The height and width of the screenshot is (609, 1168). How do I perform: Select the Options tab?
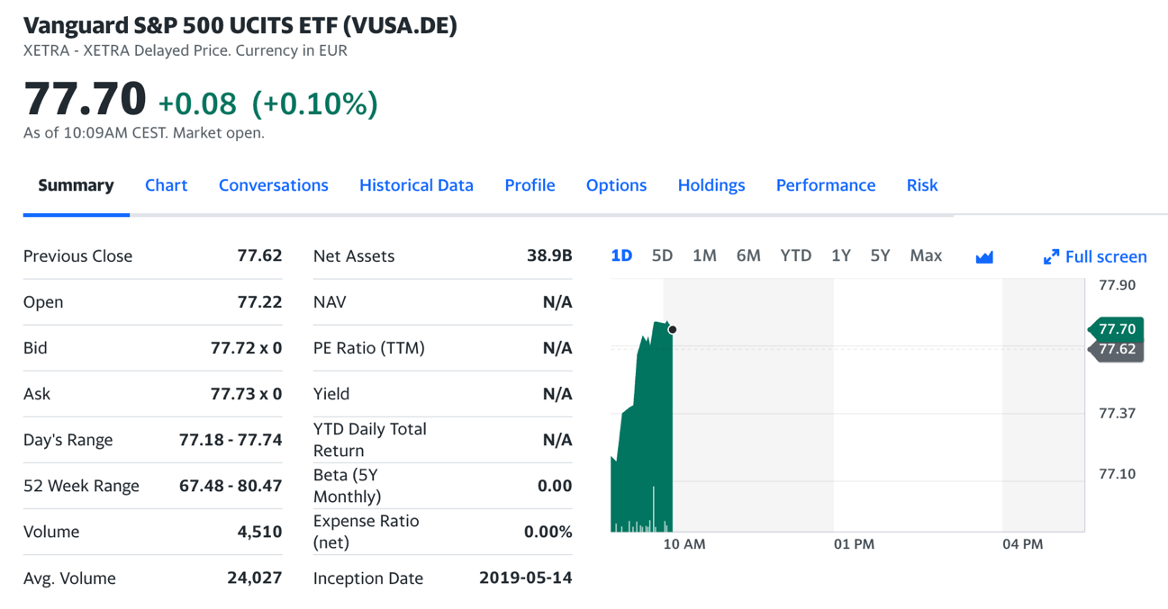pyautogui.click(x=616, y=185)
